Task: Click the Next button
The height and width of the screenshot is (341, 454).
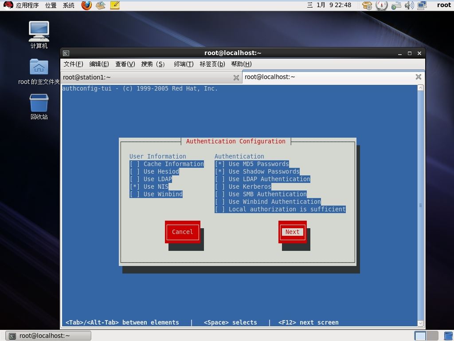Action: click(x=293, y=232)
